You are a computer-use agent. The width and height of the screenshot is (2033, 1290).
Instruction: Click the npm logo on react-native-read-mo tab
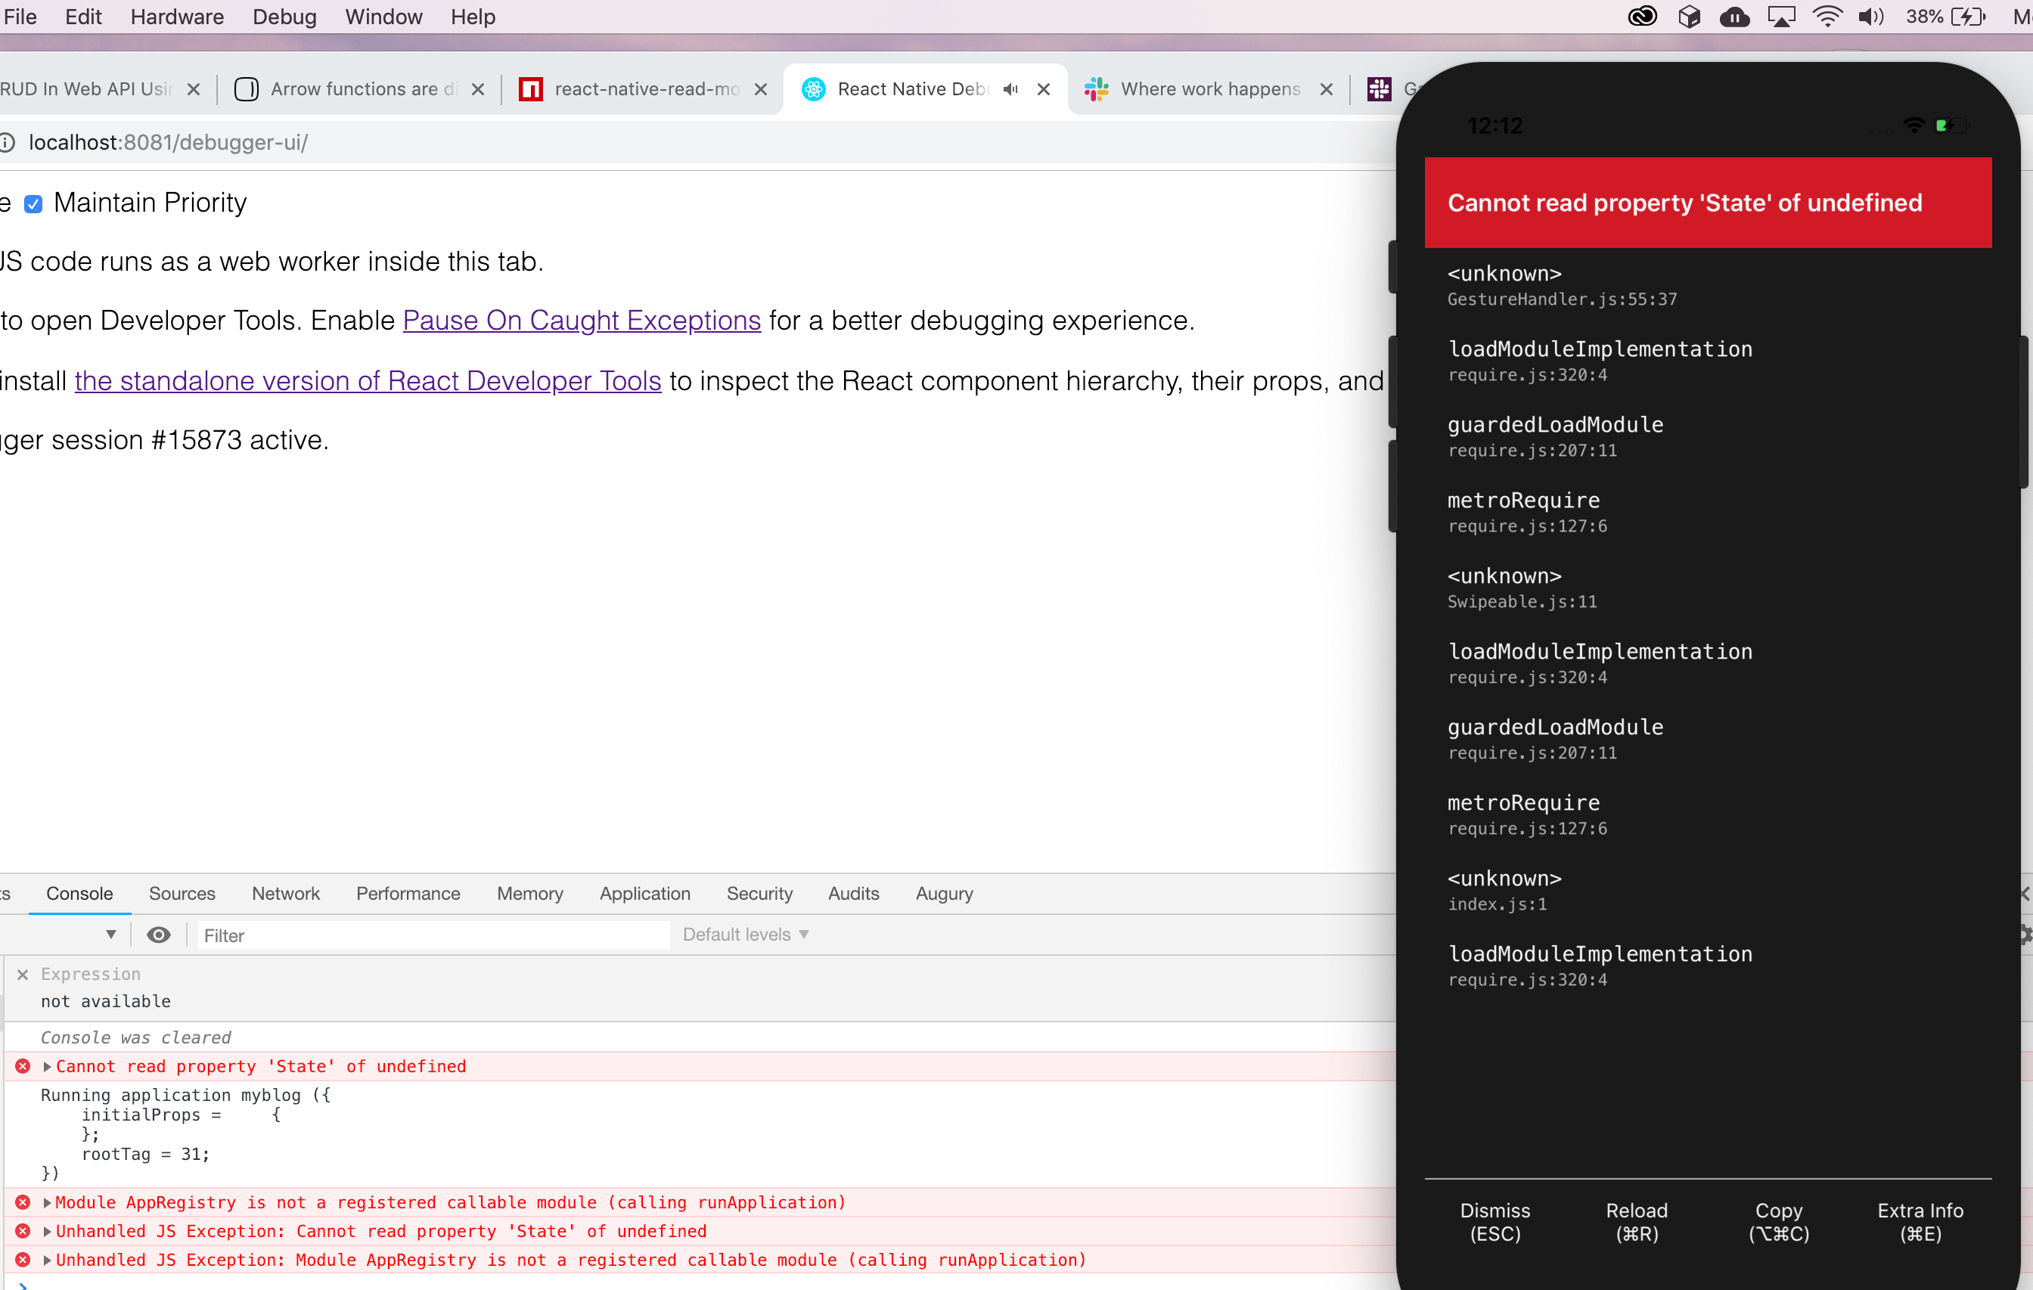click(531, 88)
